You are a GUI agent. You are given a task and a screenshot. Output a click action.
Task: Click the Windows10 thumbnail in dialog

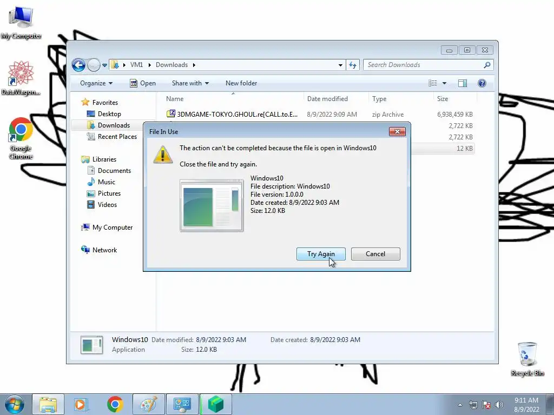click(x=212, y=205)
